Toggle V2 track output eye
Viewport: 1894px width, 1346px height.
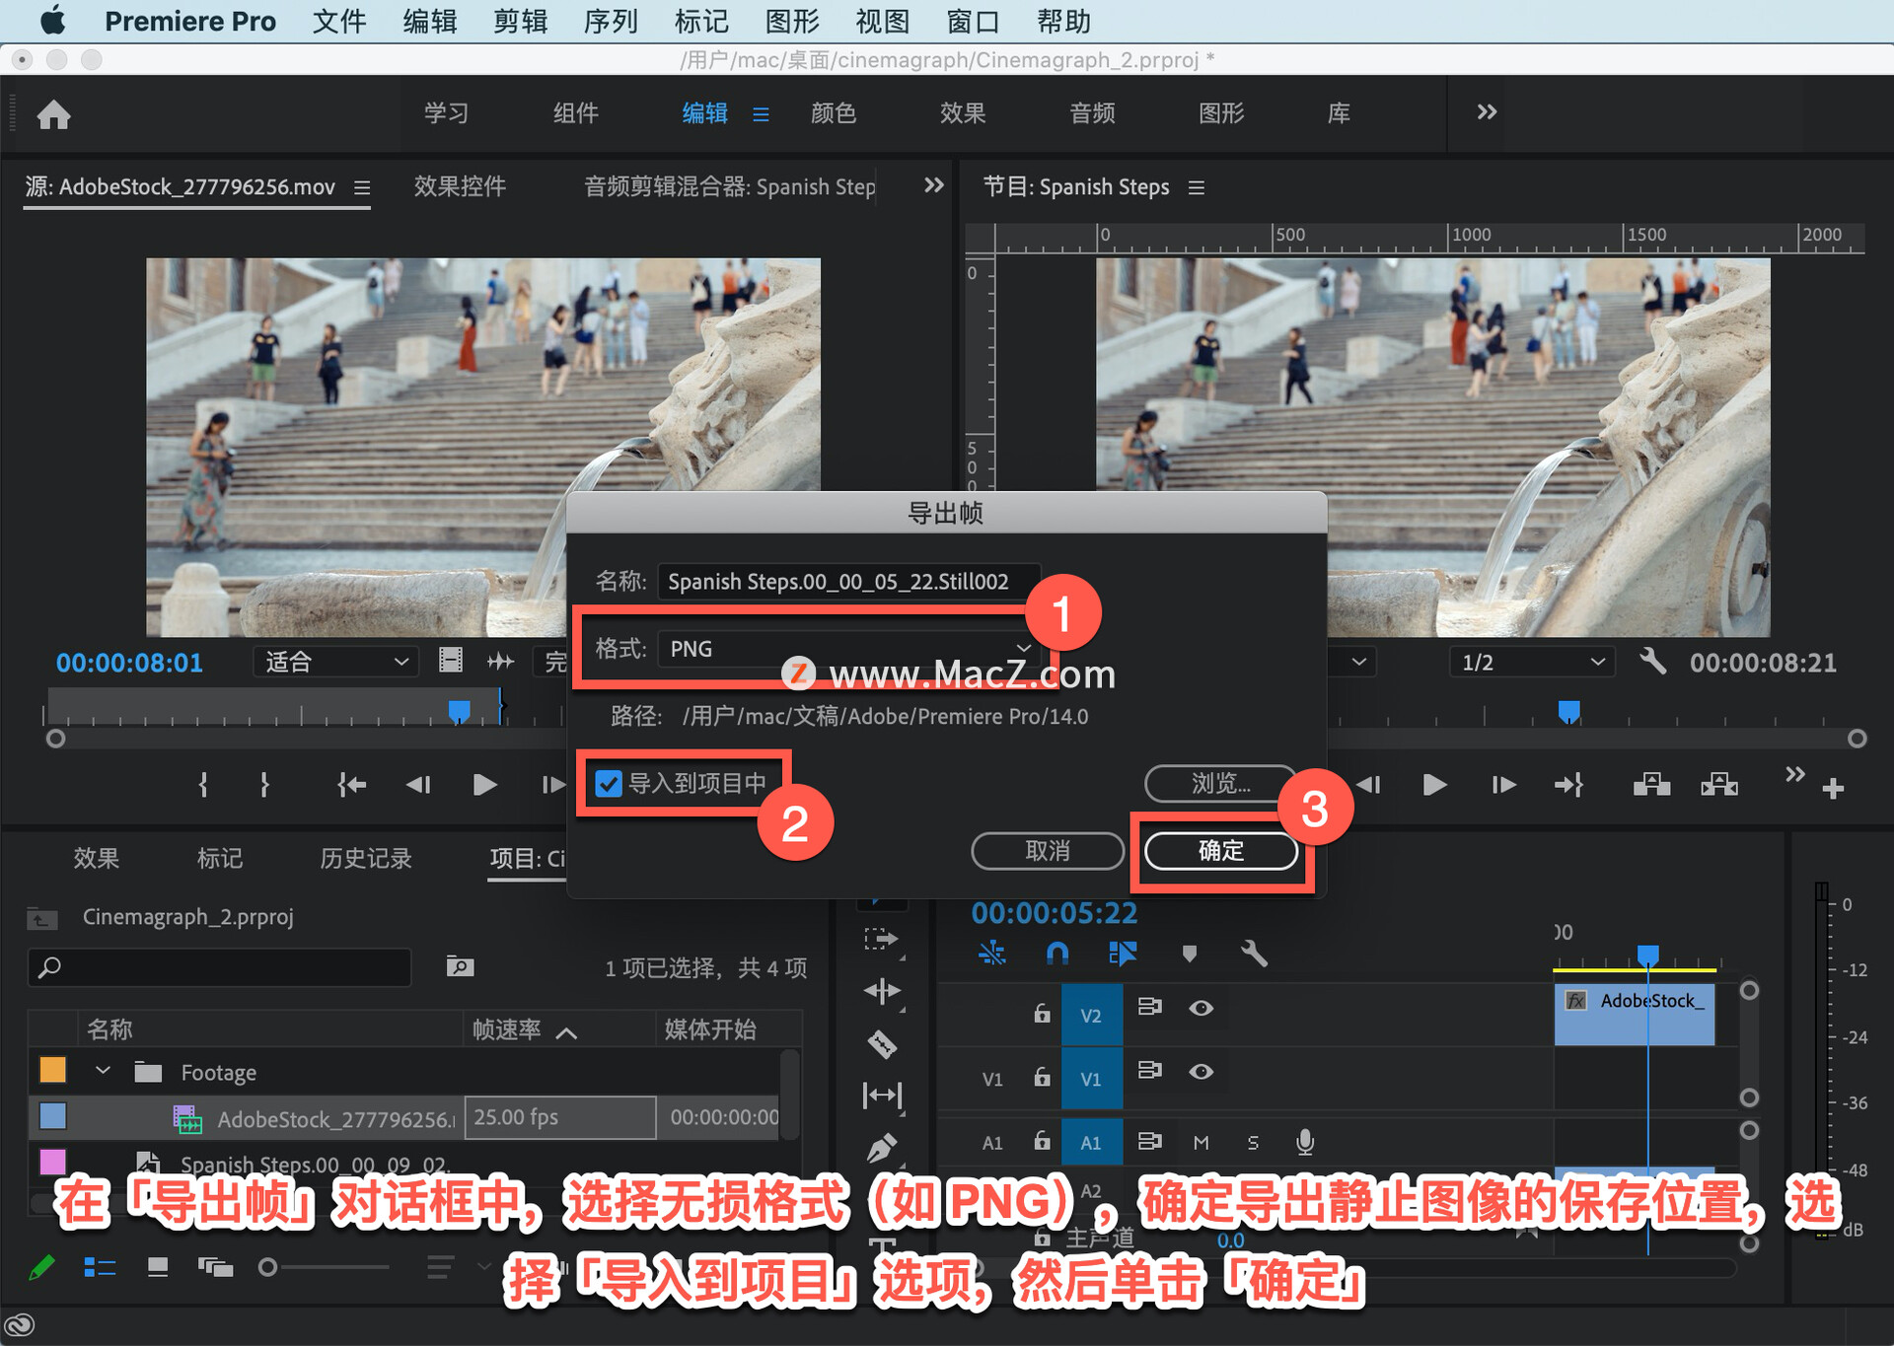coord(1201,1008)
